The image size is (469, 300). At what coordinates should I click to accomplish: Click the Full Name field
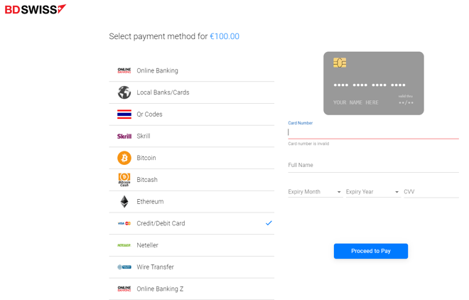click(x=373, y=165)
